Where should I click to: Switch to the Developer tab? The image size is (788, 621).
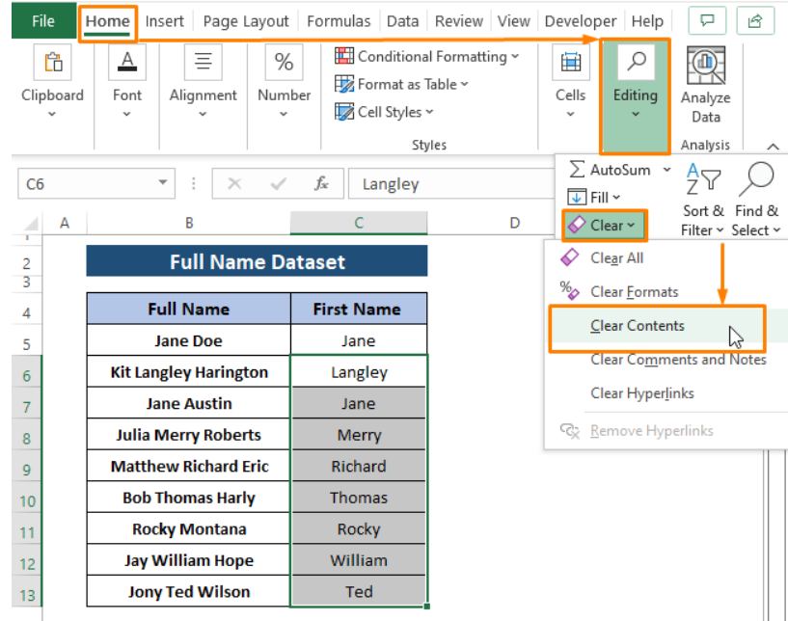(x=580, y=20)
